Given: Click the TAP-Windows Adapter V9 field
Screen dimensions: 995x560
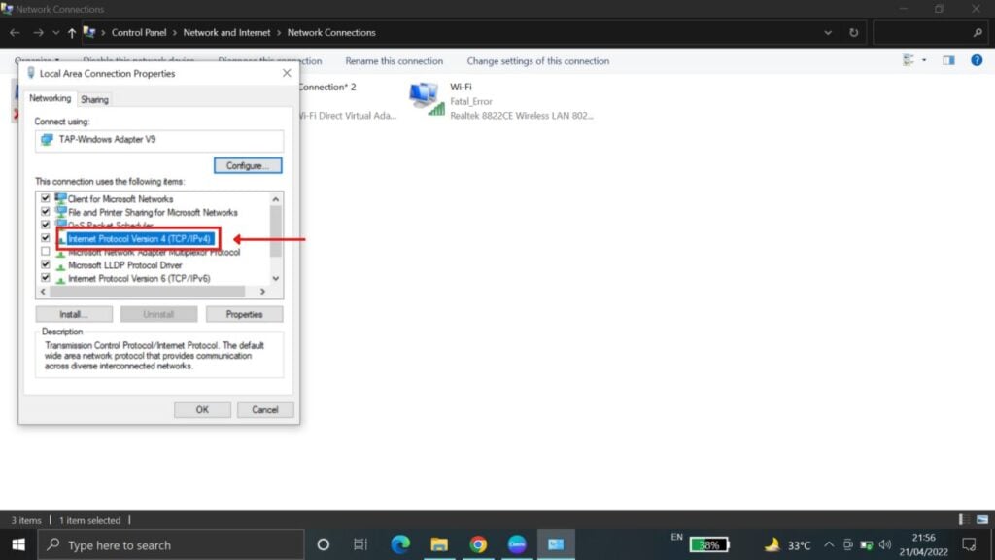Looking at the screenshot, I should (x=159, y=140).
